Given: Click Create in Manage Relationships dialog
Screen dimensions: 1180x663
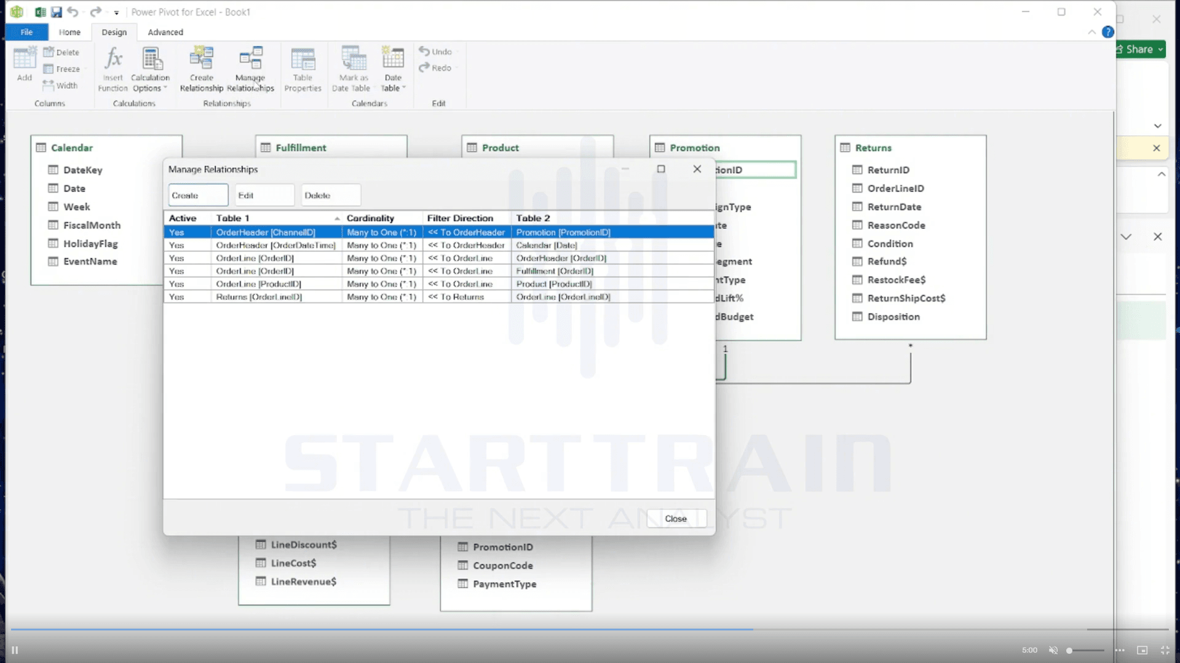Looking at the screenshot, I should tap(198, 195).
